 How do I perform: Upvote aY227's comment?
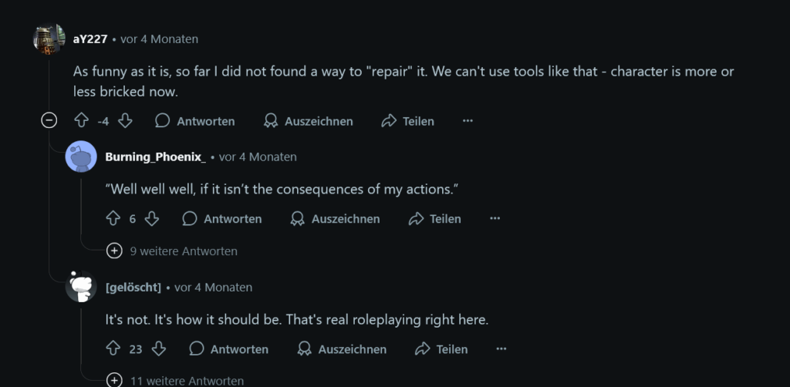[x=81, y=121]
